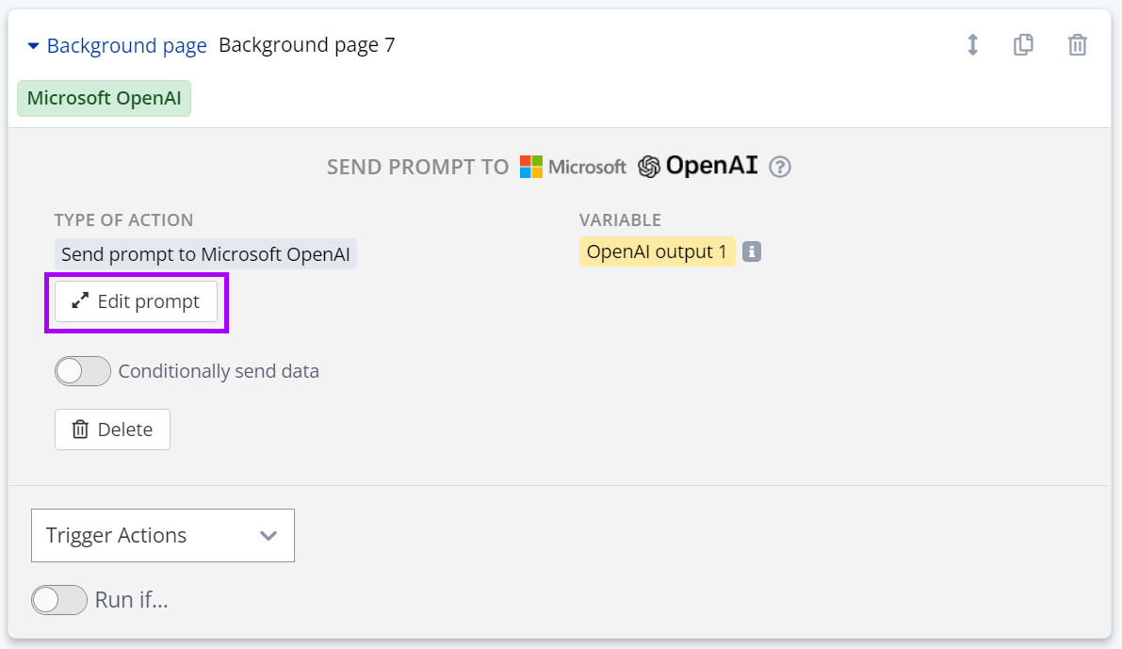Enable the Run if... toggle
Screen dimensions: 1122x649
click(x=59, y=600)
